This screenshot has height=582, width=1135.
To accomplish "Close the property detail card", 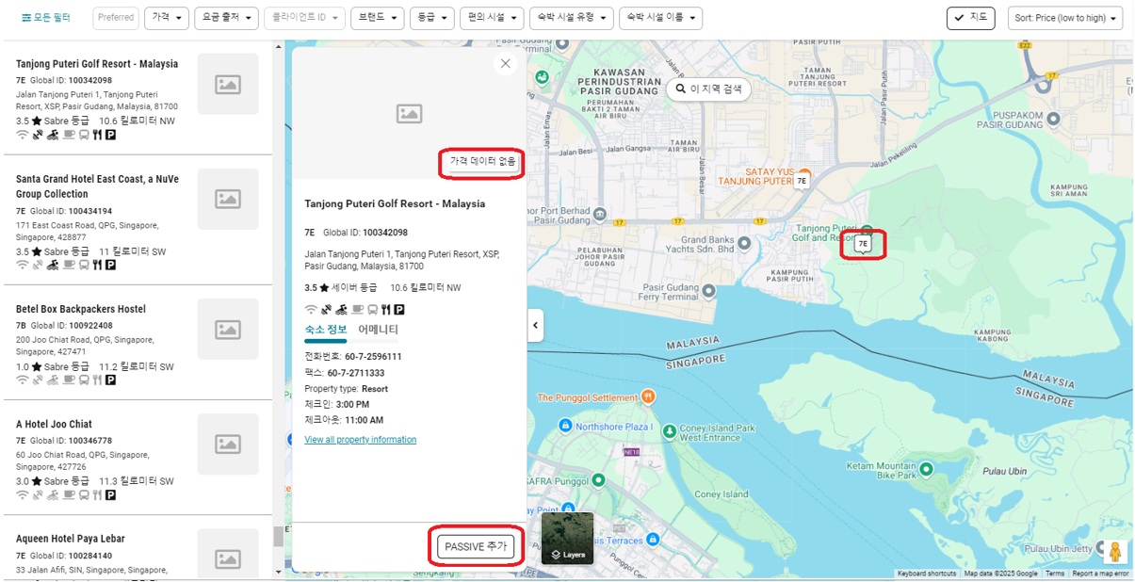I will pyautogui.click(x=506, y=63).
